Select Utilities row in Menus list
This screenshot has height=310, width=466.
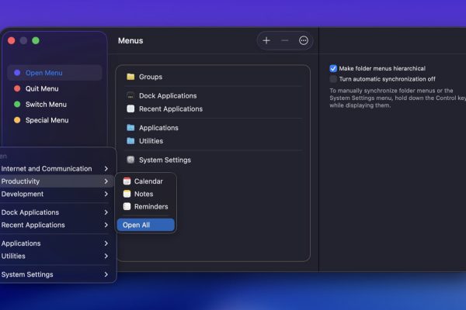tap(214, 140)
